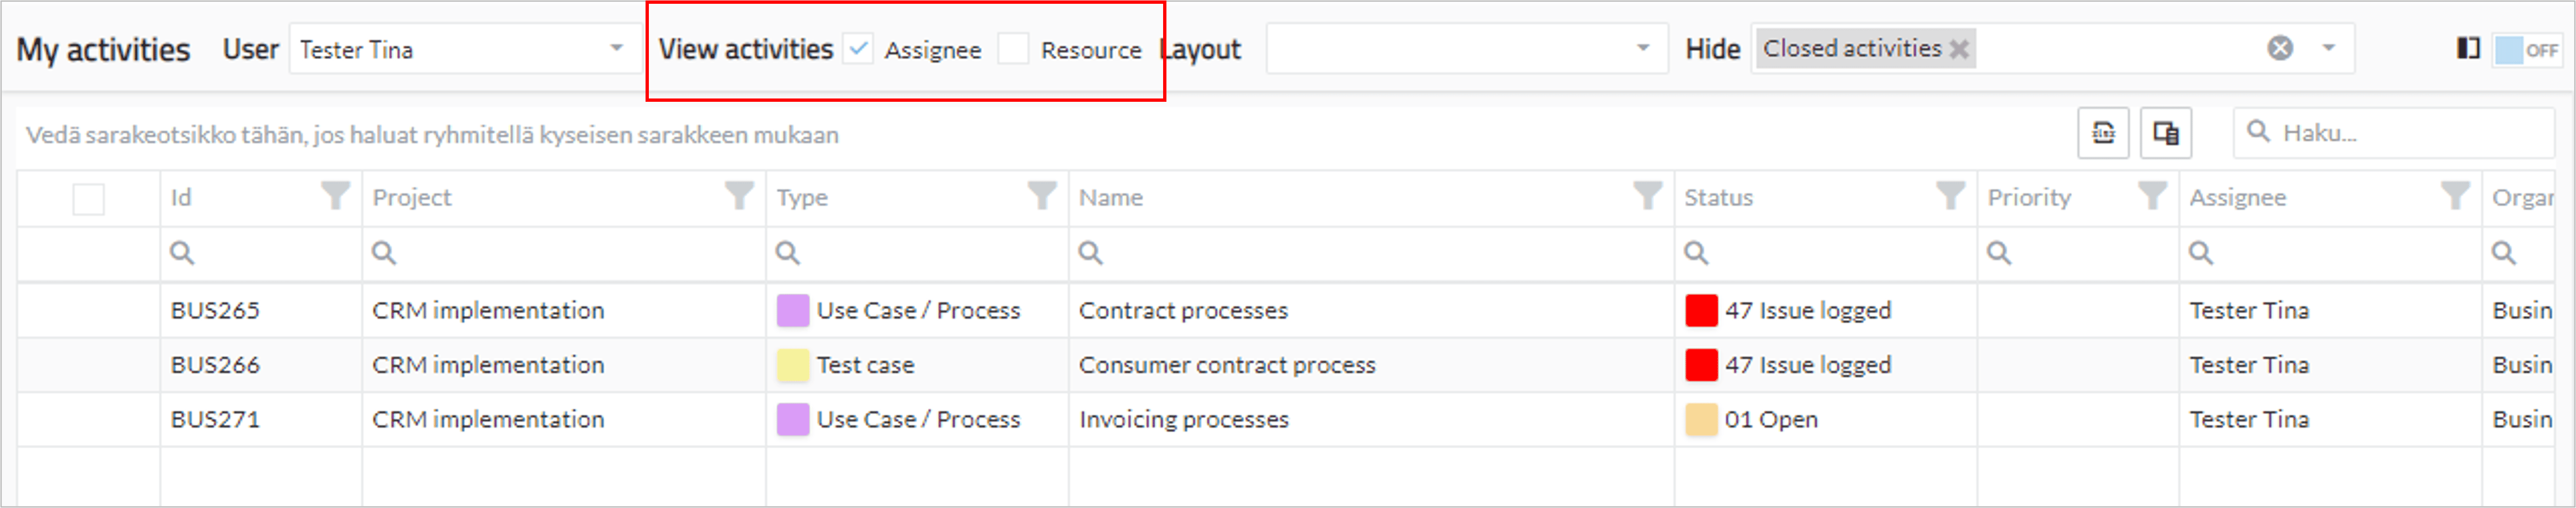2576x508 pixels.
Task: Export the grid to XLSX file
Action: [x=2103, y=133]
